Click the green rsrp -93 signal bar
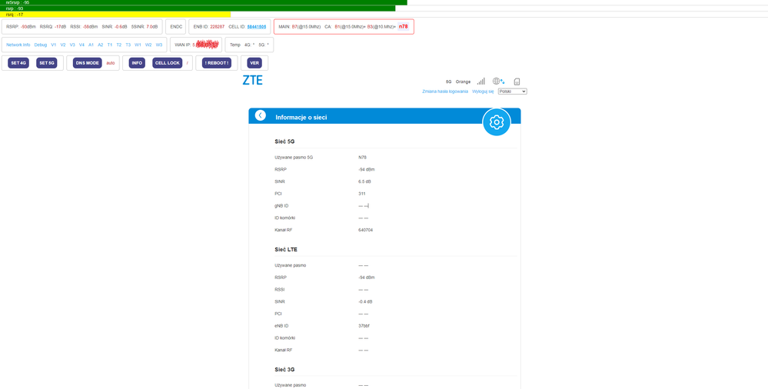Viewport: 768px width, 389px height. (198, 8)
